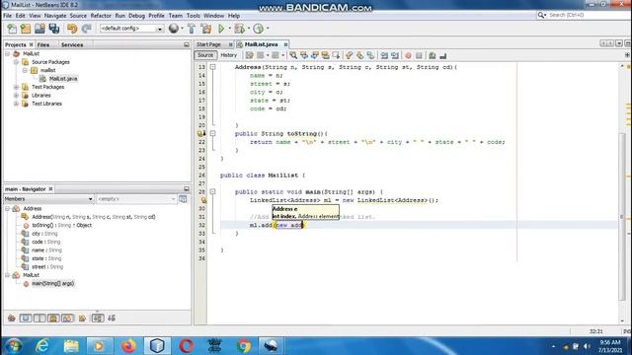The width and height of the screenshot is (632, 355).
Task: Open the Navigate menu
Action: coord(55,16)
